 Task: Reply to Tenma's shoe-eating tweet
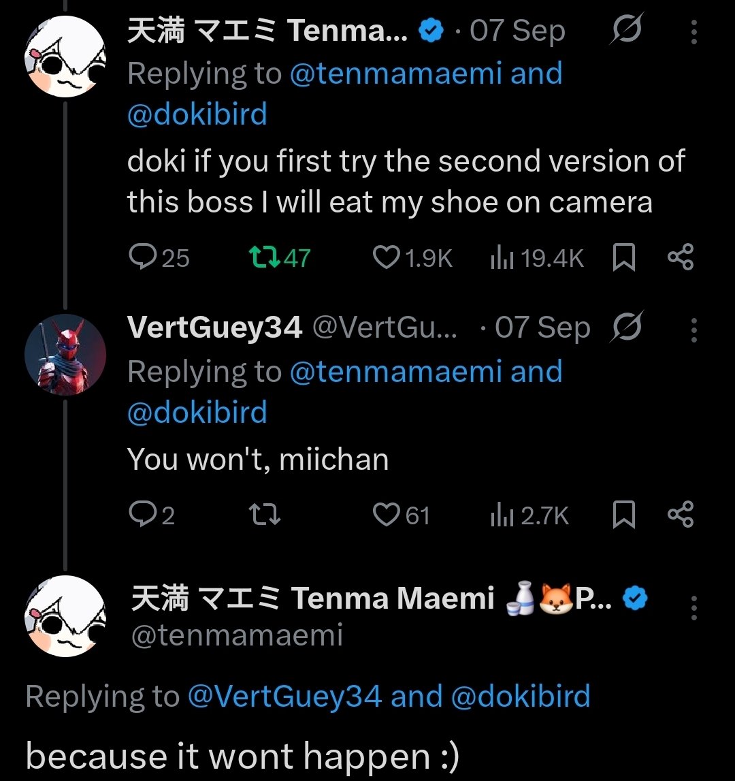coord(142,257)
